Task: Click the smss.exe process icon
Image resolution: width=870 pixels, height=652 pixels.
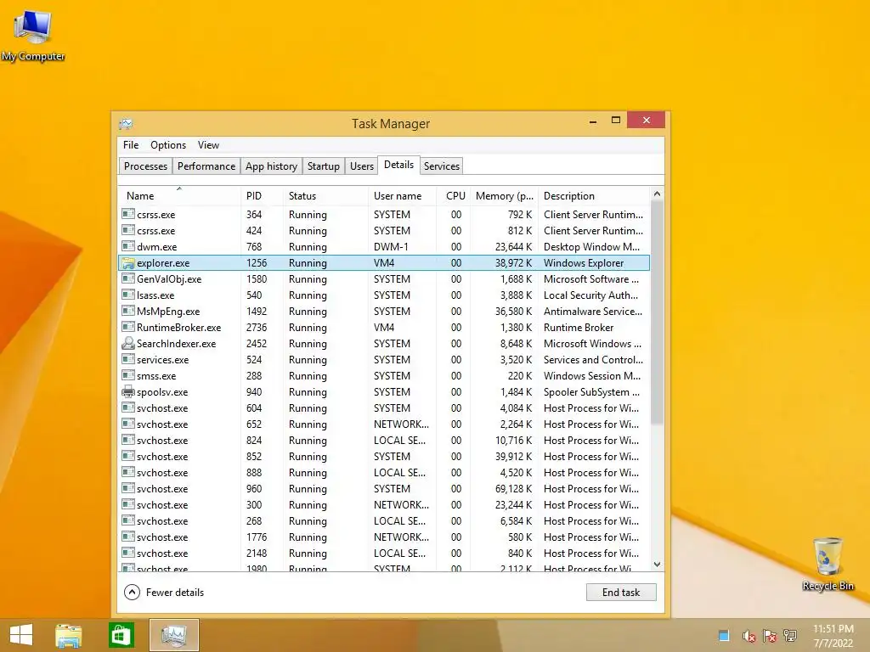Action: 128,374
